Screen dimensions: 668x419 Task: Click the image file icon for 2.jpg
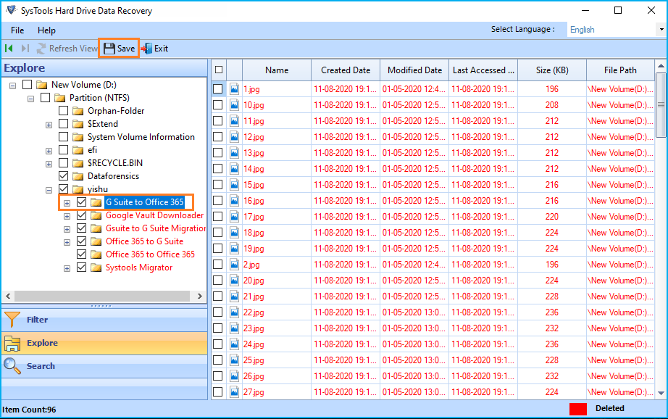click(x=234, y=265)
